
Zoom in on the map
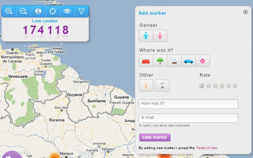[9, 11]
